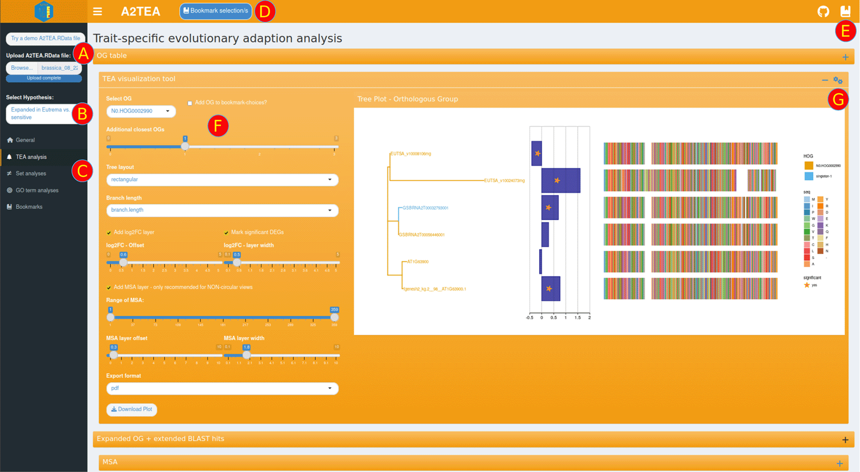
Task: Click the hamburger menu icon
Action: [97, 11]
